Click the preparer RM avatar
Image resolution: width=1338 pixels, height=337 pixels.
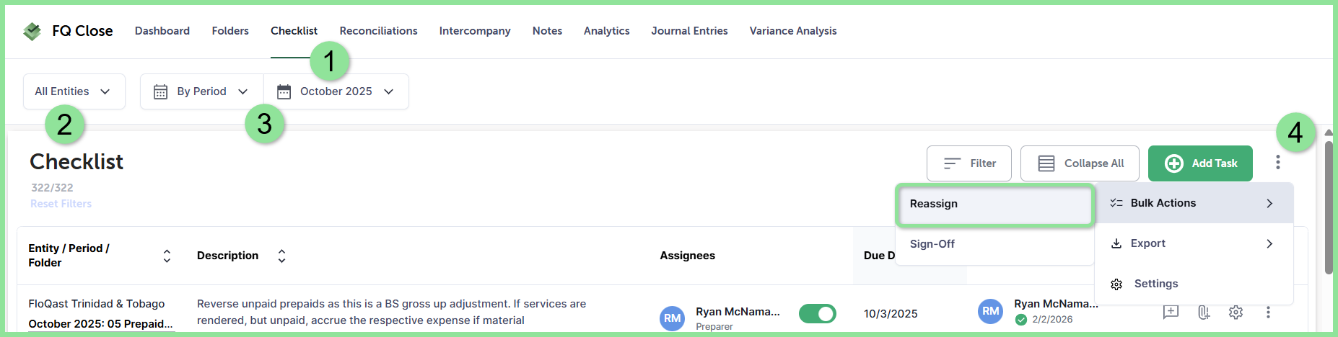click(x=673, y=318)
